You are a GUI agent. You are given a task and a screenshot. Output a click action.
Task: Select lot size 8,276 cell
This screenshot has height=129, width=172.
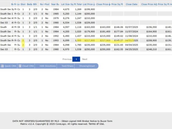point(66,18)
